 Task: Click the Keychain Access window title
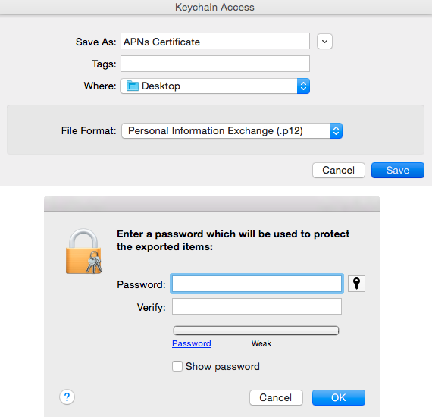tap(214, 7)
